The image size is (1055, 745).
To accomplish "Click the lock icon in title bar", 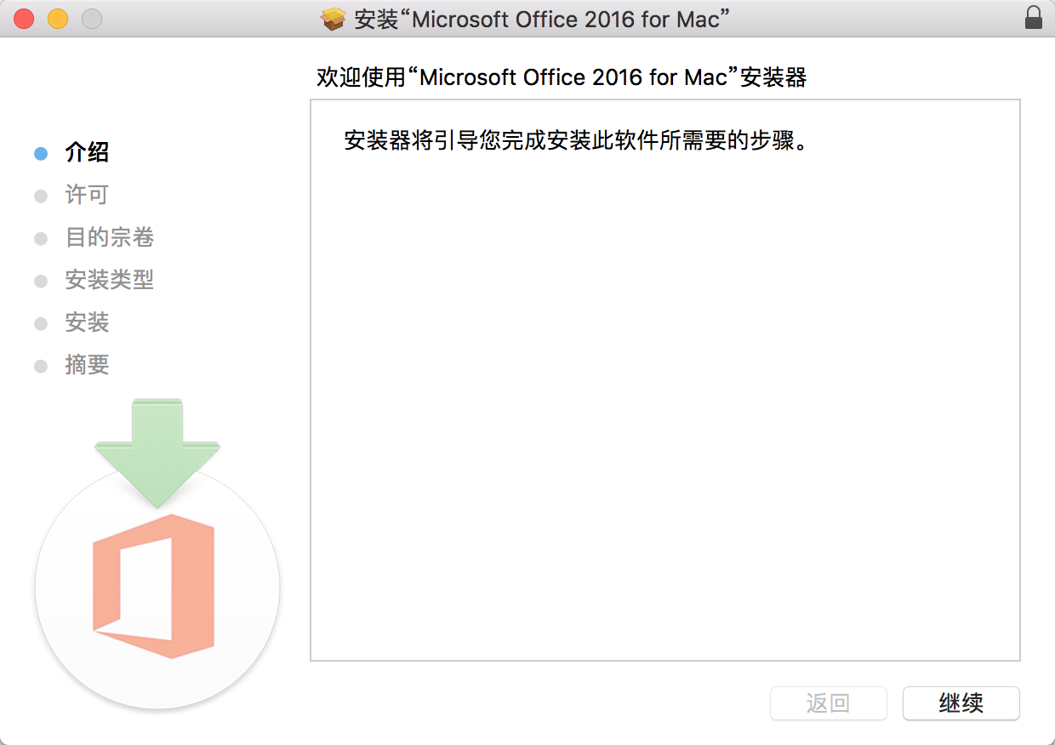I will [x=1033, y=19].
